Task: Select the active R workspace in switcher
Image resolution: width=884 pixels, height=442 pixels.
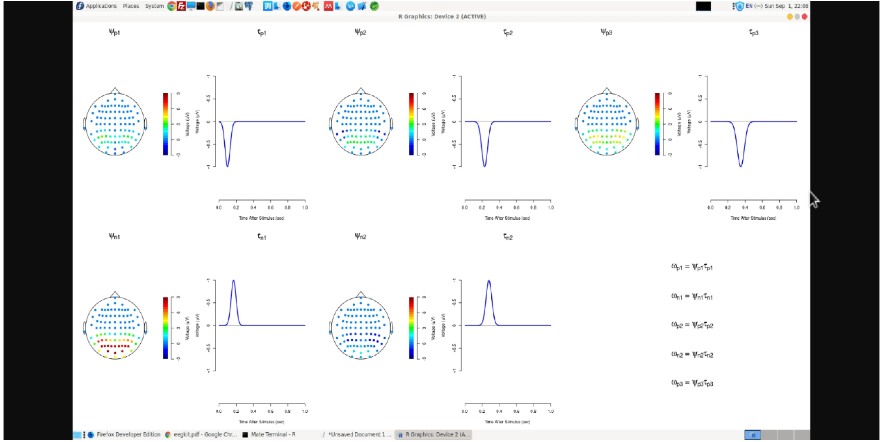Action: point(752,435)
